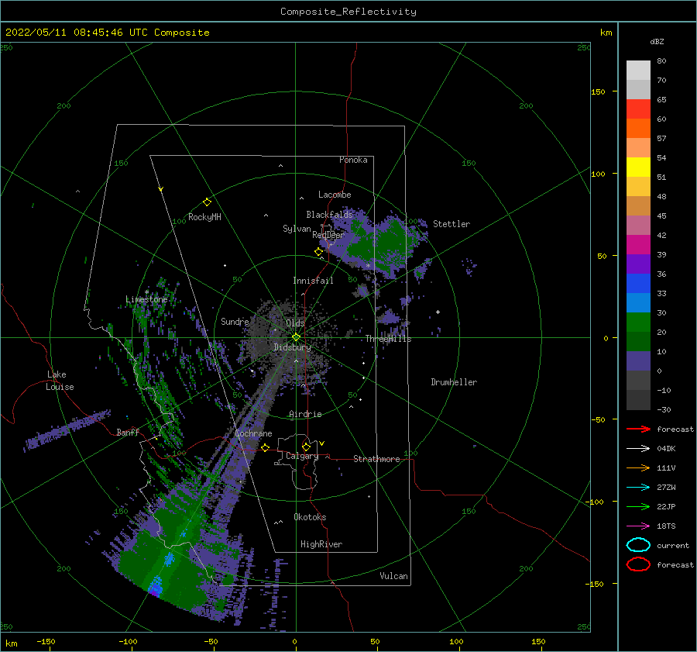Screen dimensions: 697x652
Task: Click the Sundre label
Action: [235, 322]
